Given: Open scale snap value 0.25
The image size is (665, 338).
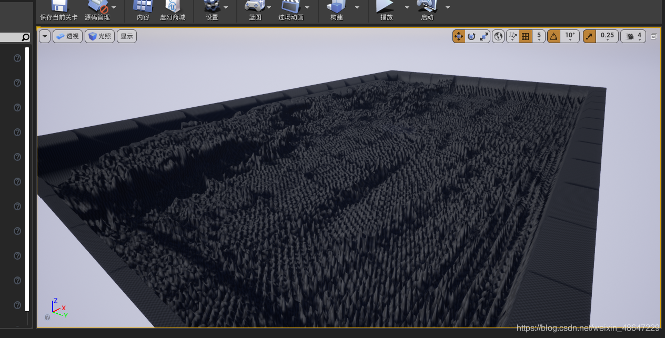Looking at the screenshot, I should [x=607, y=36].
